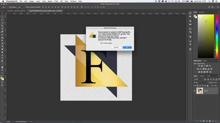Open the Color panel flyout menu
Image resolution: width=220 pixels, height=123 pixels.
click(x=219, y=12)
